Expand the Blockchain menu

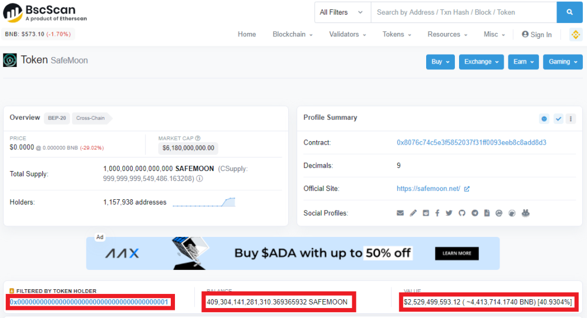[292, 34]
